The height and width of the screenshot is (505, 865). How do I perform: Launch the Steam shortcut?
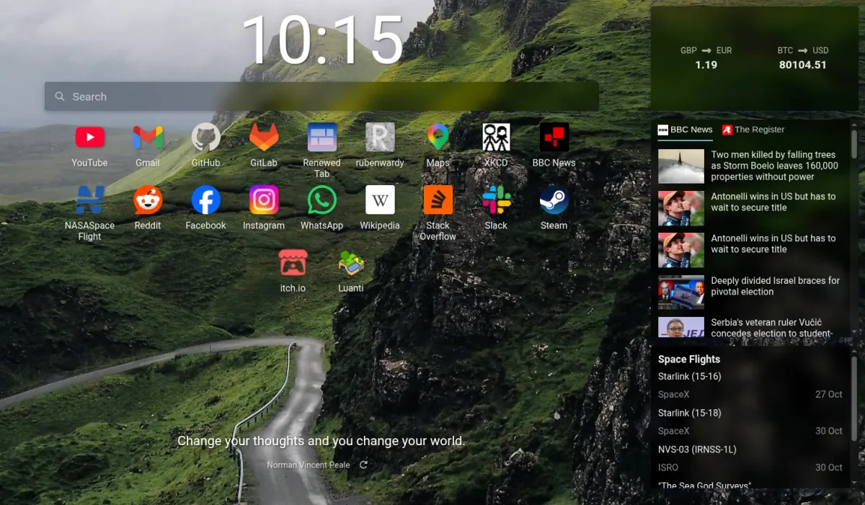point(554,207)
